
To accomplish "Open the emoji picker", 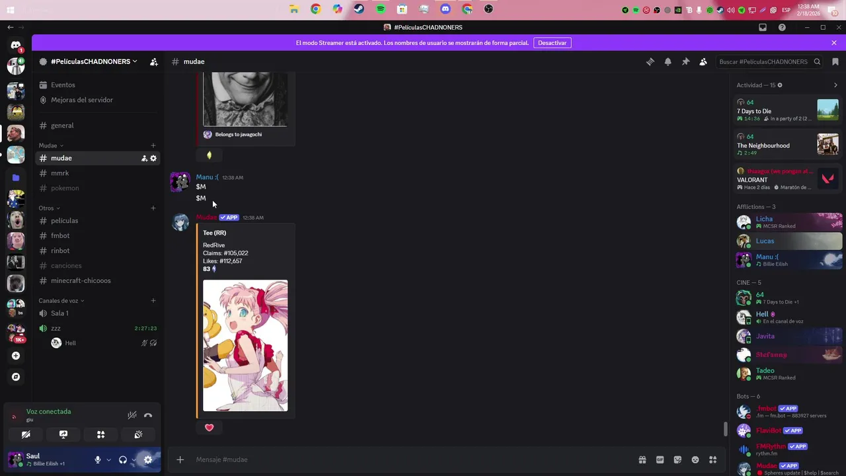I will pos(695,459).
